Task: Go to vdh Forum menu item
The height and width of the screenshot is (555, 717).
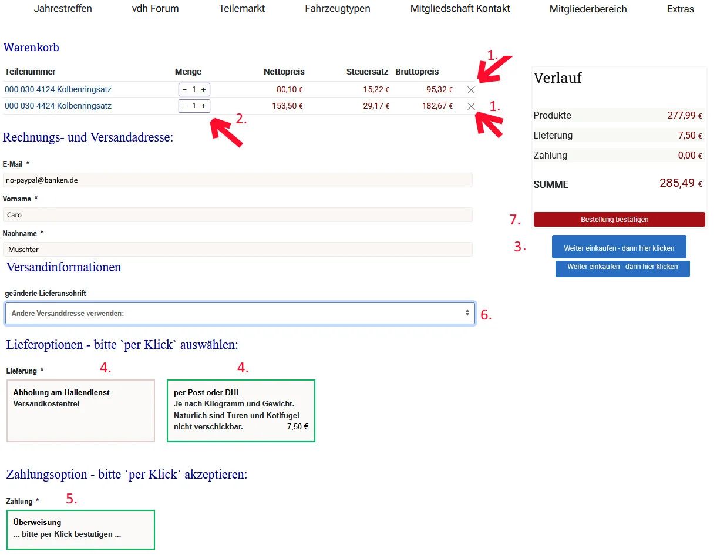Action: click(x=155, y=9)
